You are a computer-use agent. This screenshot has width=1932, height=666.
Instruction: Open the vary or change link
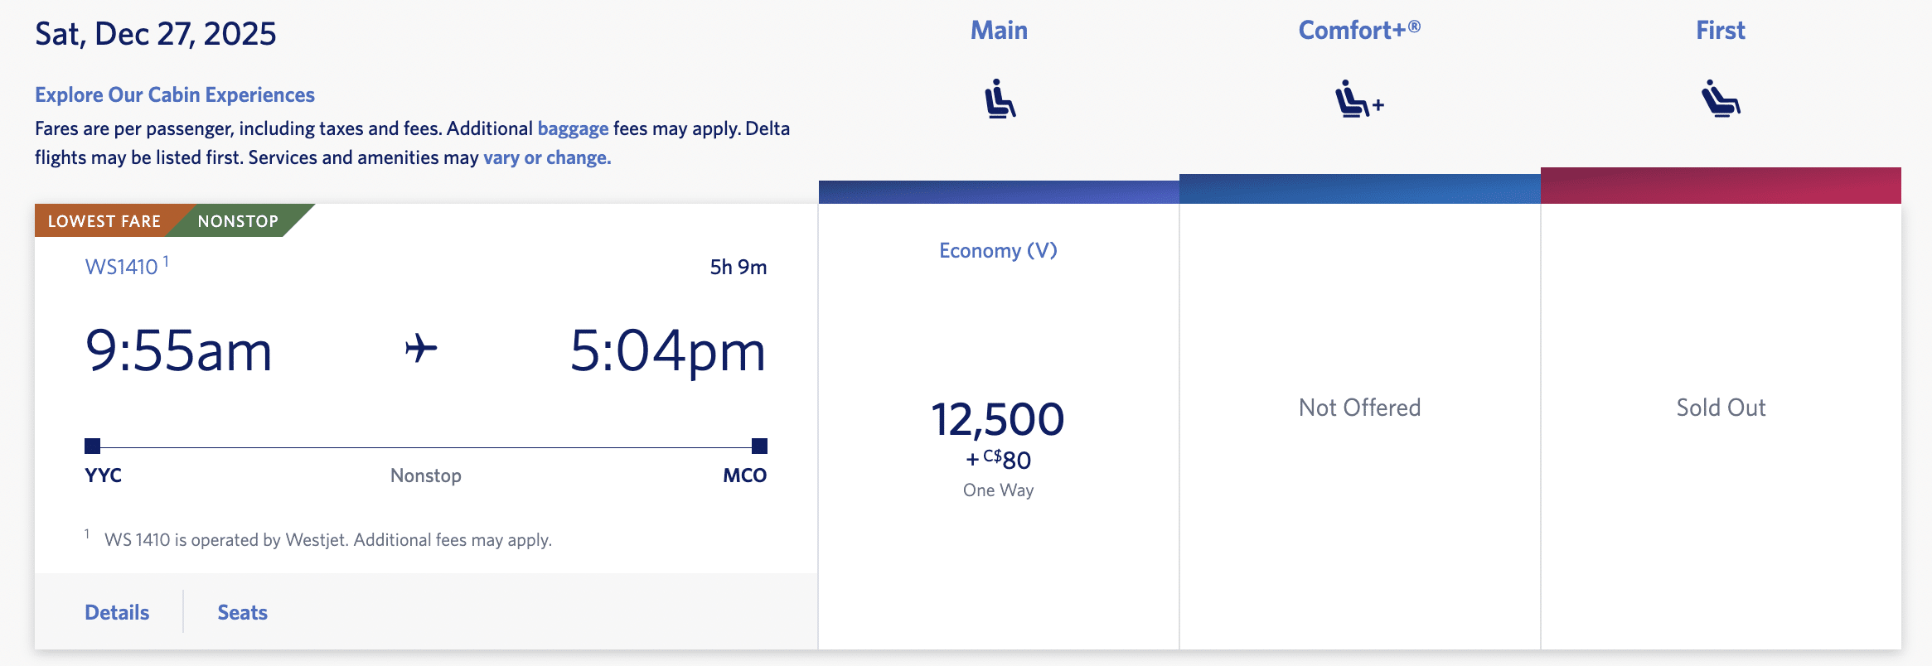click(x=547, y=157)
